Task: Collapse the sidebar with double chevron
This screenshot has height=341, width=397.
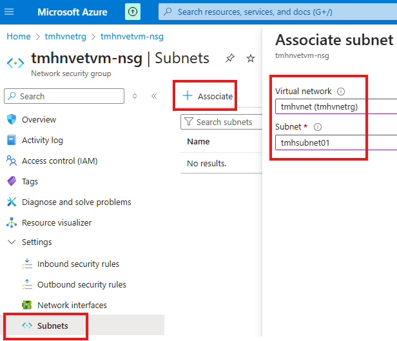Action: coord(154,96)
